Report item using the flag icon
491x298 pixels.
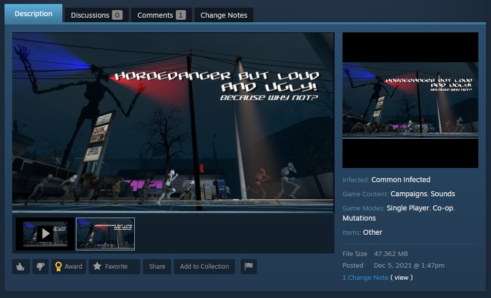pyautogui.click(x=249, y=267)
